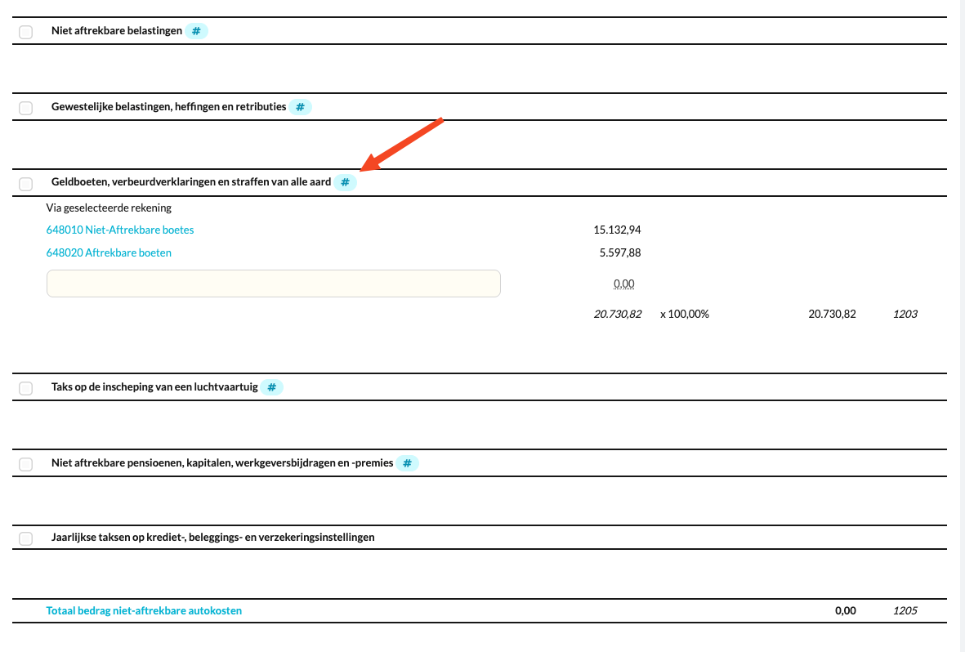Open account 648020 Aftrekbare boeten
965x652 pixels.
click(109, 252)
